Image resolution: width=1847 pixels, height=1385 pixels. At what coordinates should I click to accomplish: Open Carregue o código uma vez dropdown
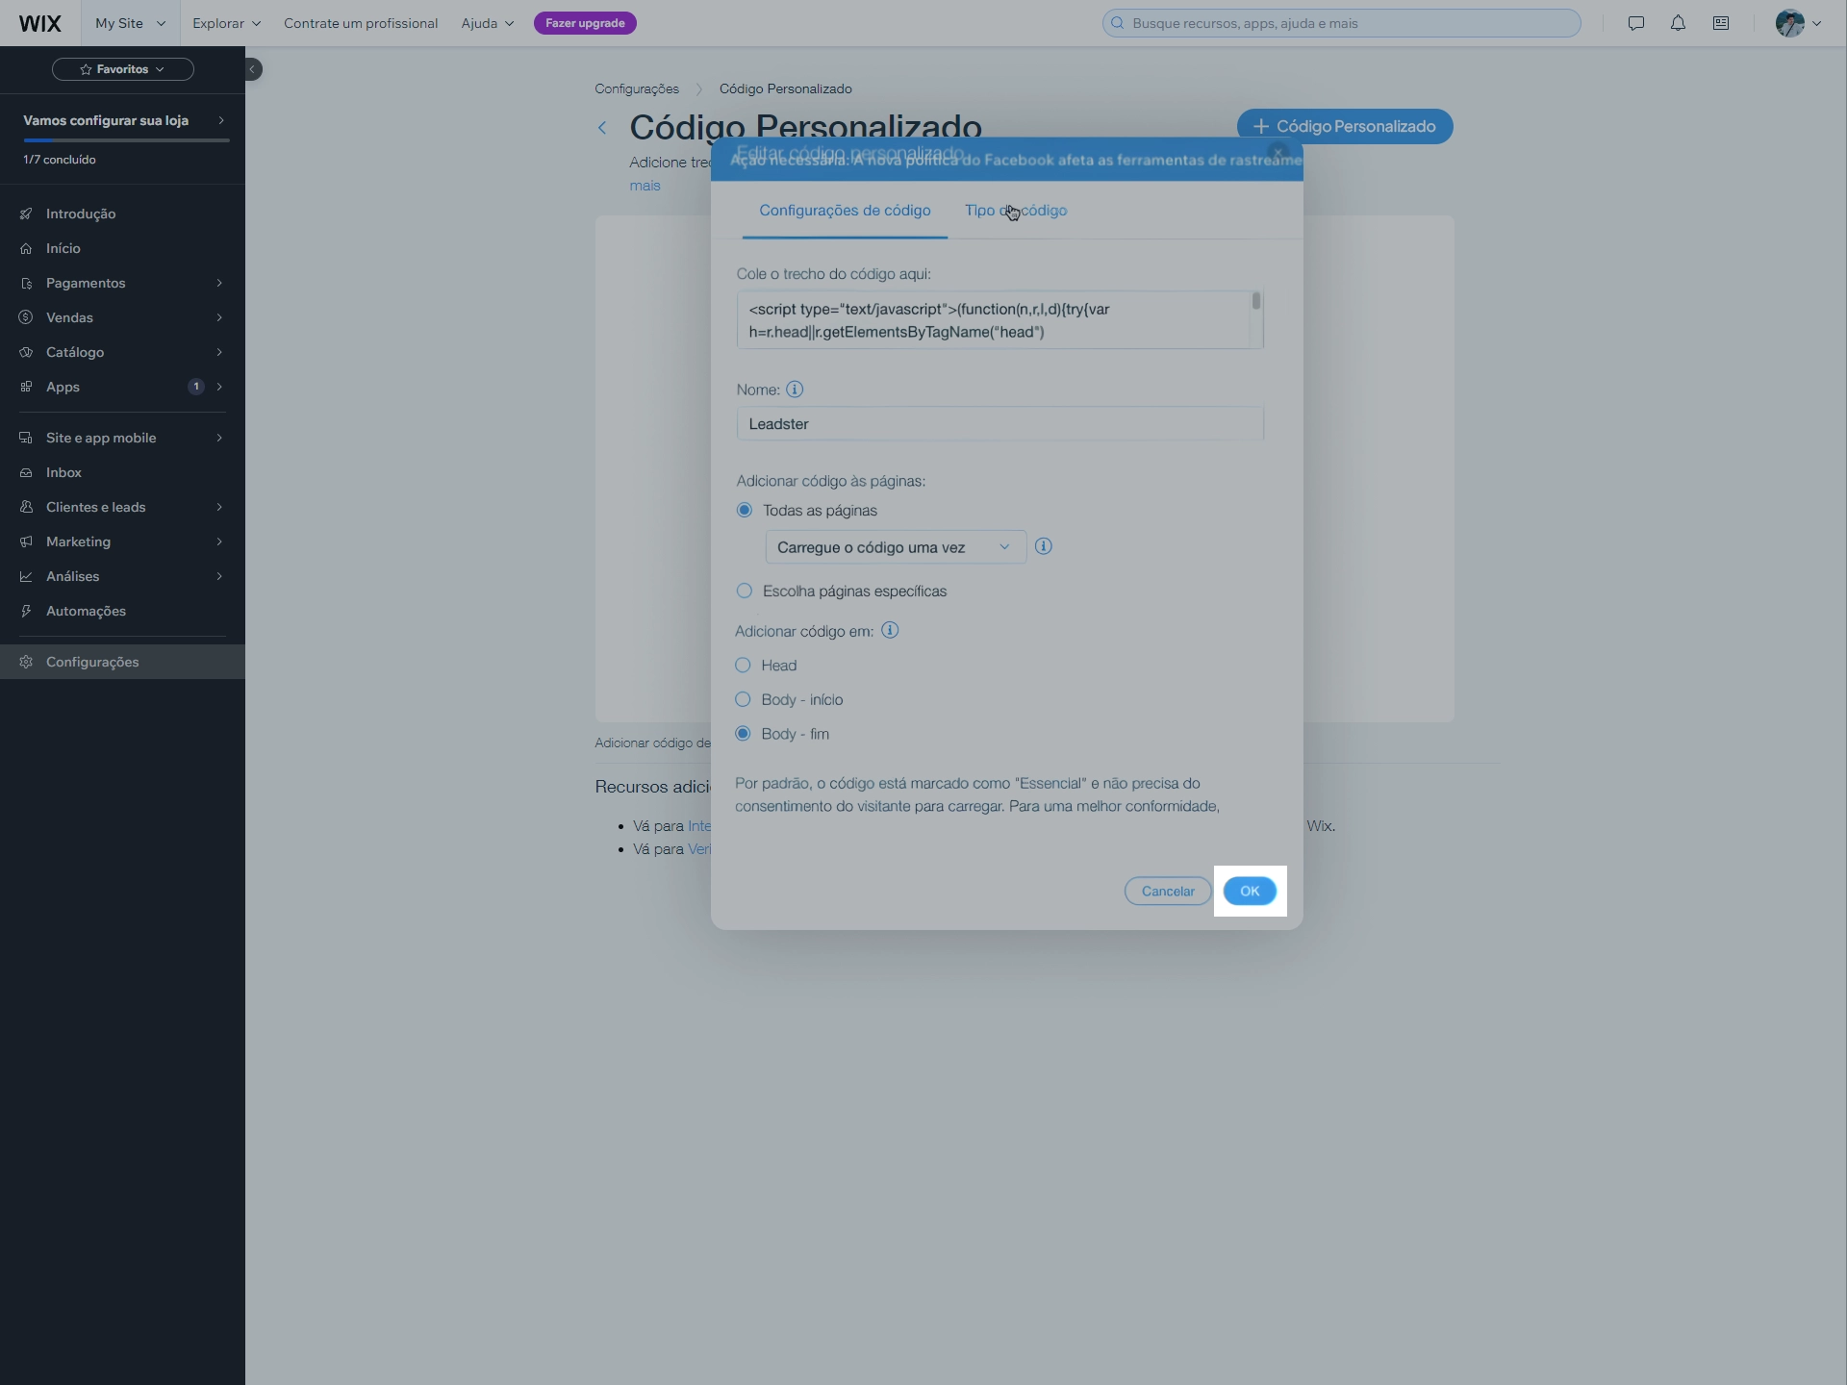tap(895, 547)
